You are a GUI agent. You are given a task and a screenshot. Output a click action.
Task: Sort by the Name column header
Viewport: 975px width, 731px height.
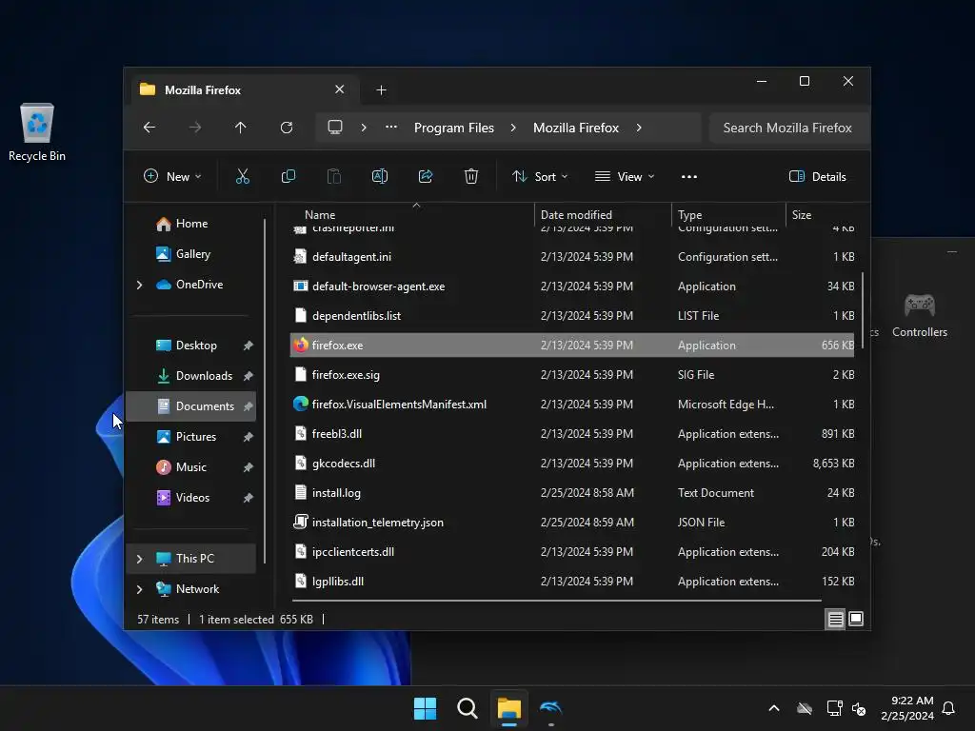pos(412,215)
